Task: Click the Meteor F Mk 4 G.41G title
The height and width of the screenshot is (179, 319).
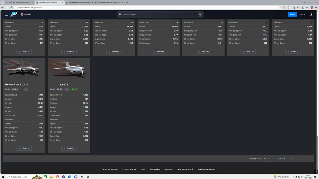Action: click(x=17, y=84)
